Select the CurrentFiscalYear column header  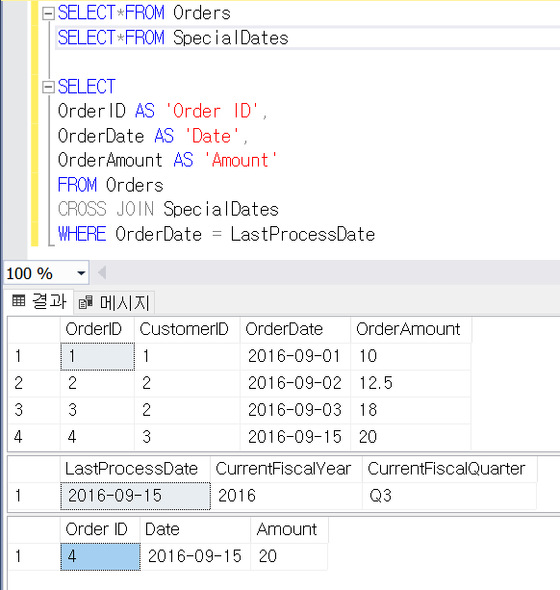coord(286,469)
